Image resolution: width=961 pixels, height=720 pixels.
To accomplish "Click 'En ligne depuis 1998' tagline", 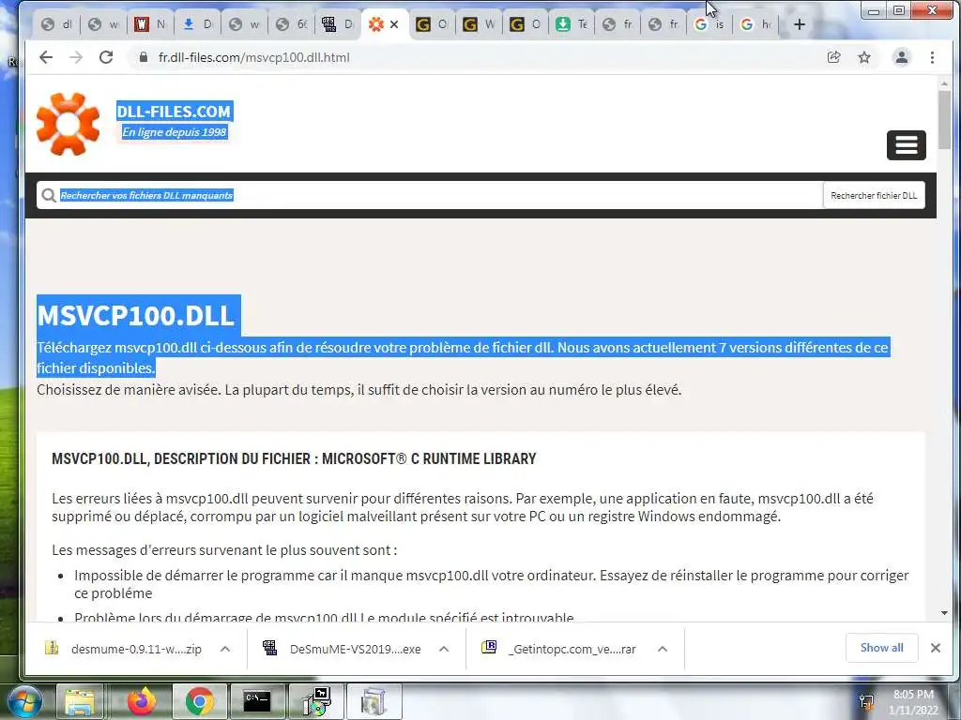I will coord(175,132).
